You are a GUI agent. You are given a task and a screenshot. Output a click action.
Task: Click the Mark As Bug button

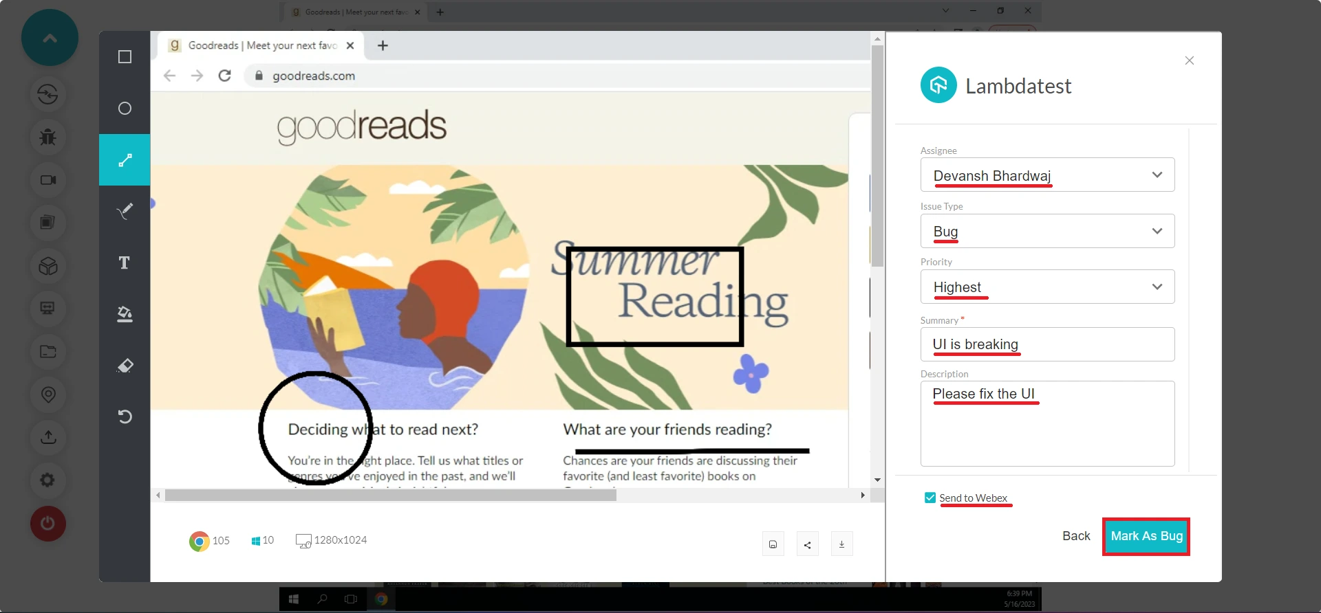click(1146, 536)
